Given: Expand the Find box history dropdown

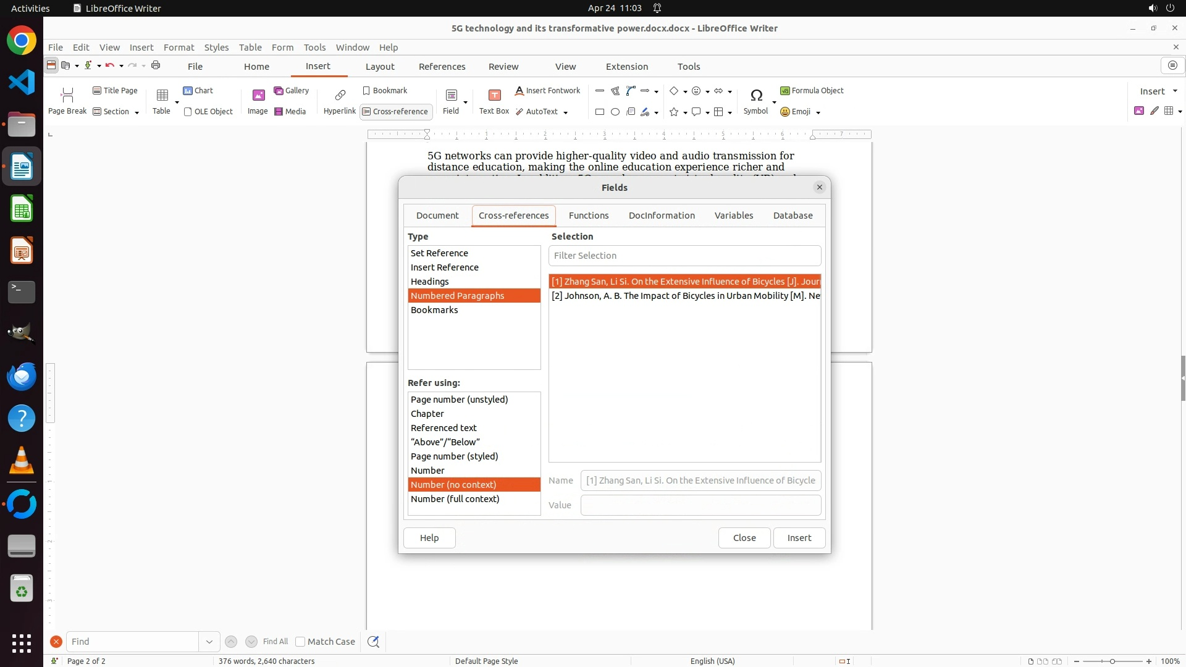Looking at the screenshot, I should click(x=209, y=642).
